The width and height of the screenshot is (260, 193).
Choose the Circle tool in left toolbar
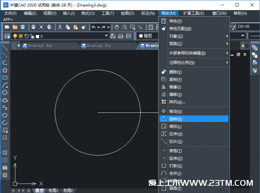5,93
